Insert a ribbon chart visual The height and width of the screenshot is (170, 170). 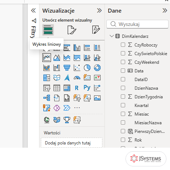(x=47, y=68)
